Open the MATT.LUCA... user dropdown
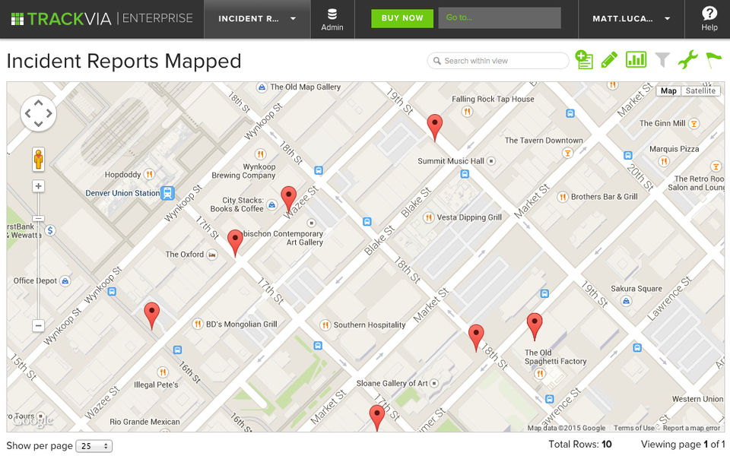730x459 pixels. coord(631,18)
